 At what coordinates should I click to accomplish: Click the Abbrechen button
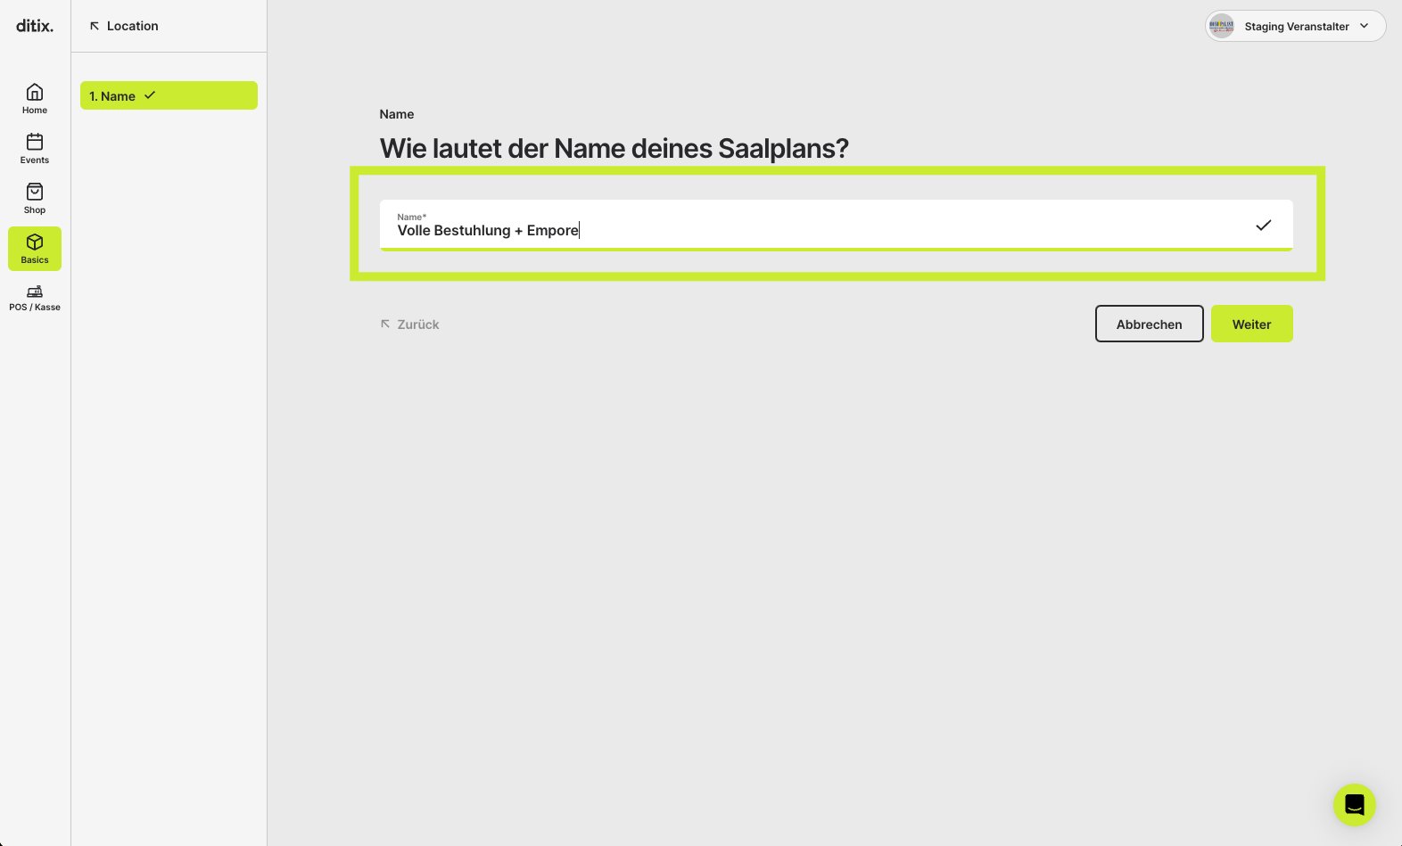[1149, 324]
